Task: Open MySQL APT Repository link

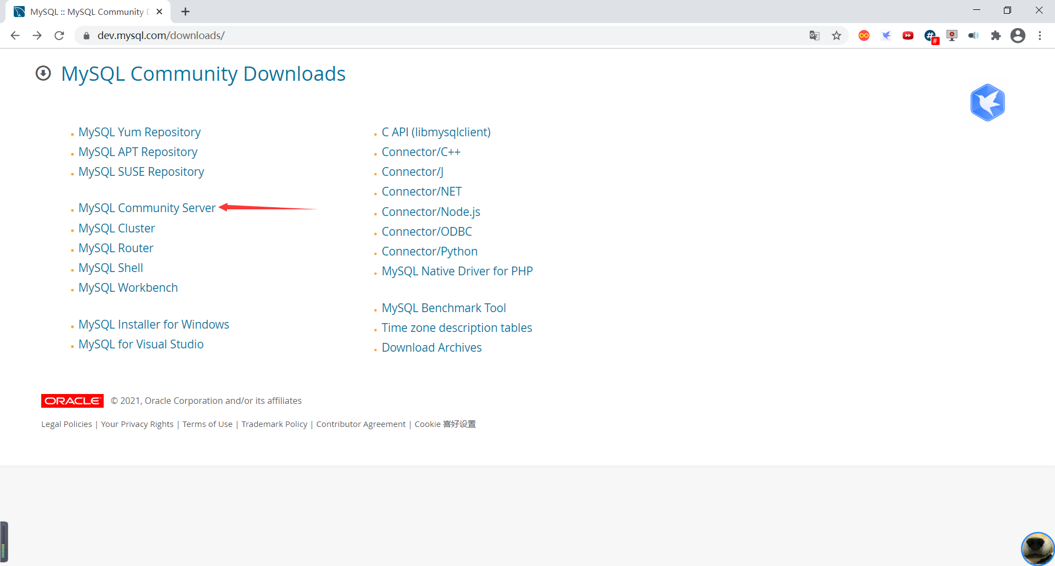Action: (x=138, y=152)
